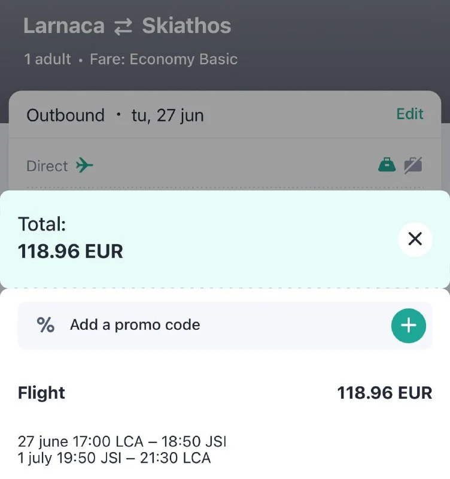Click the Flight price breakdown label
Viewport: 450px width, 479px height.
[42, 393]
